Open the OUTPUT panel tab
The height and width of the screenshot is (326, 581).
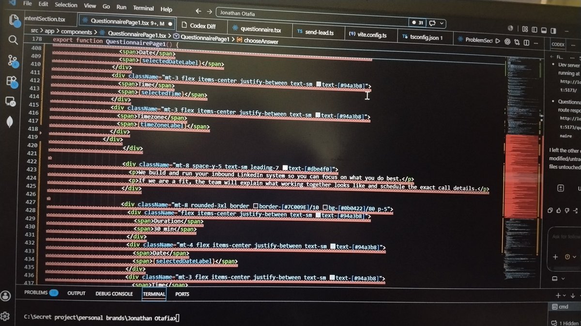[x=76, y=293]
